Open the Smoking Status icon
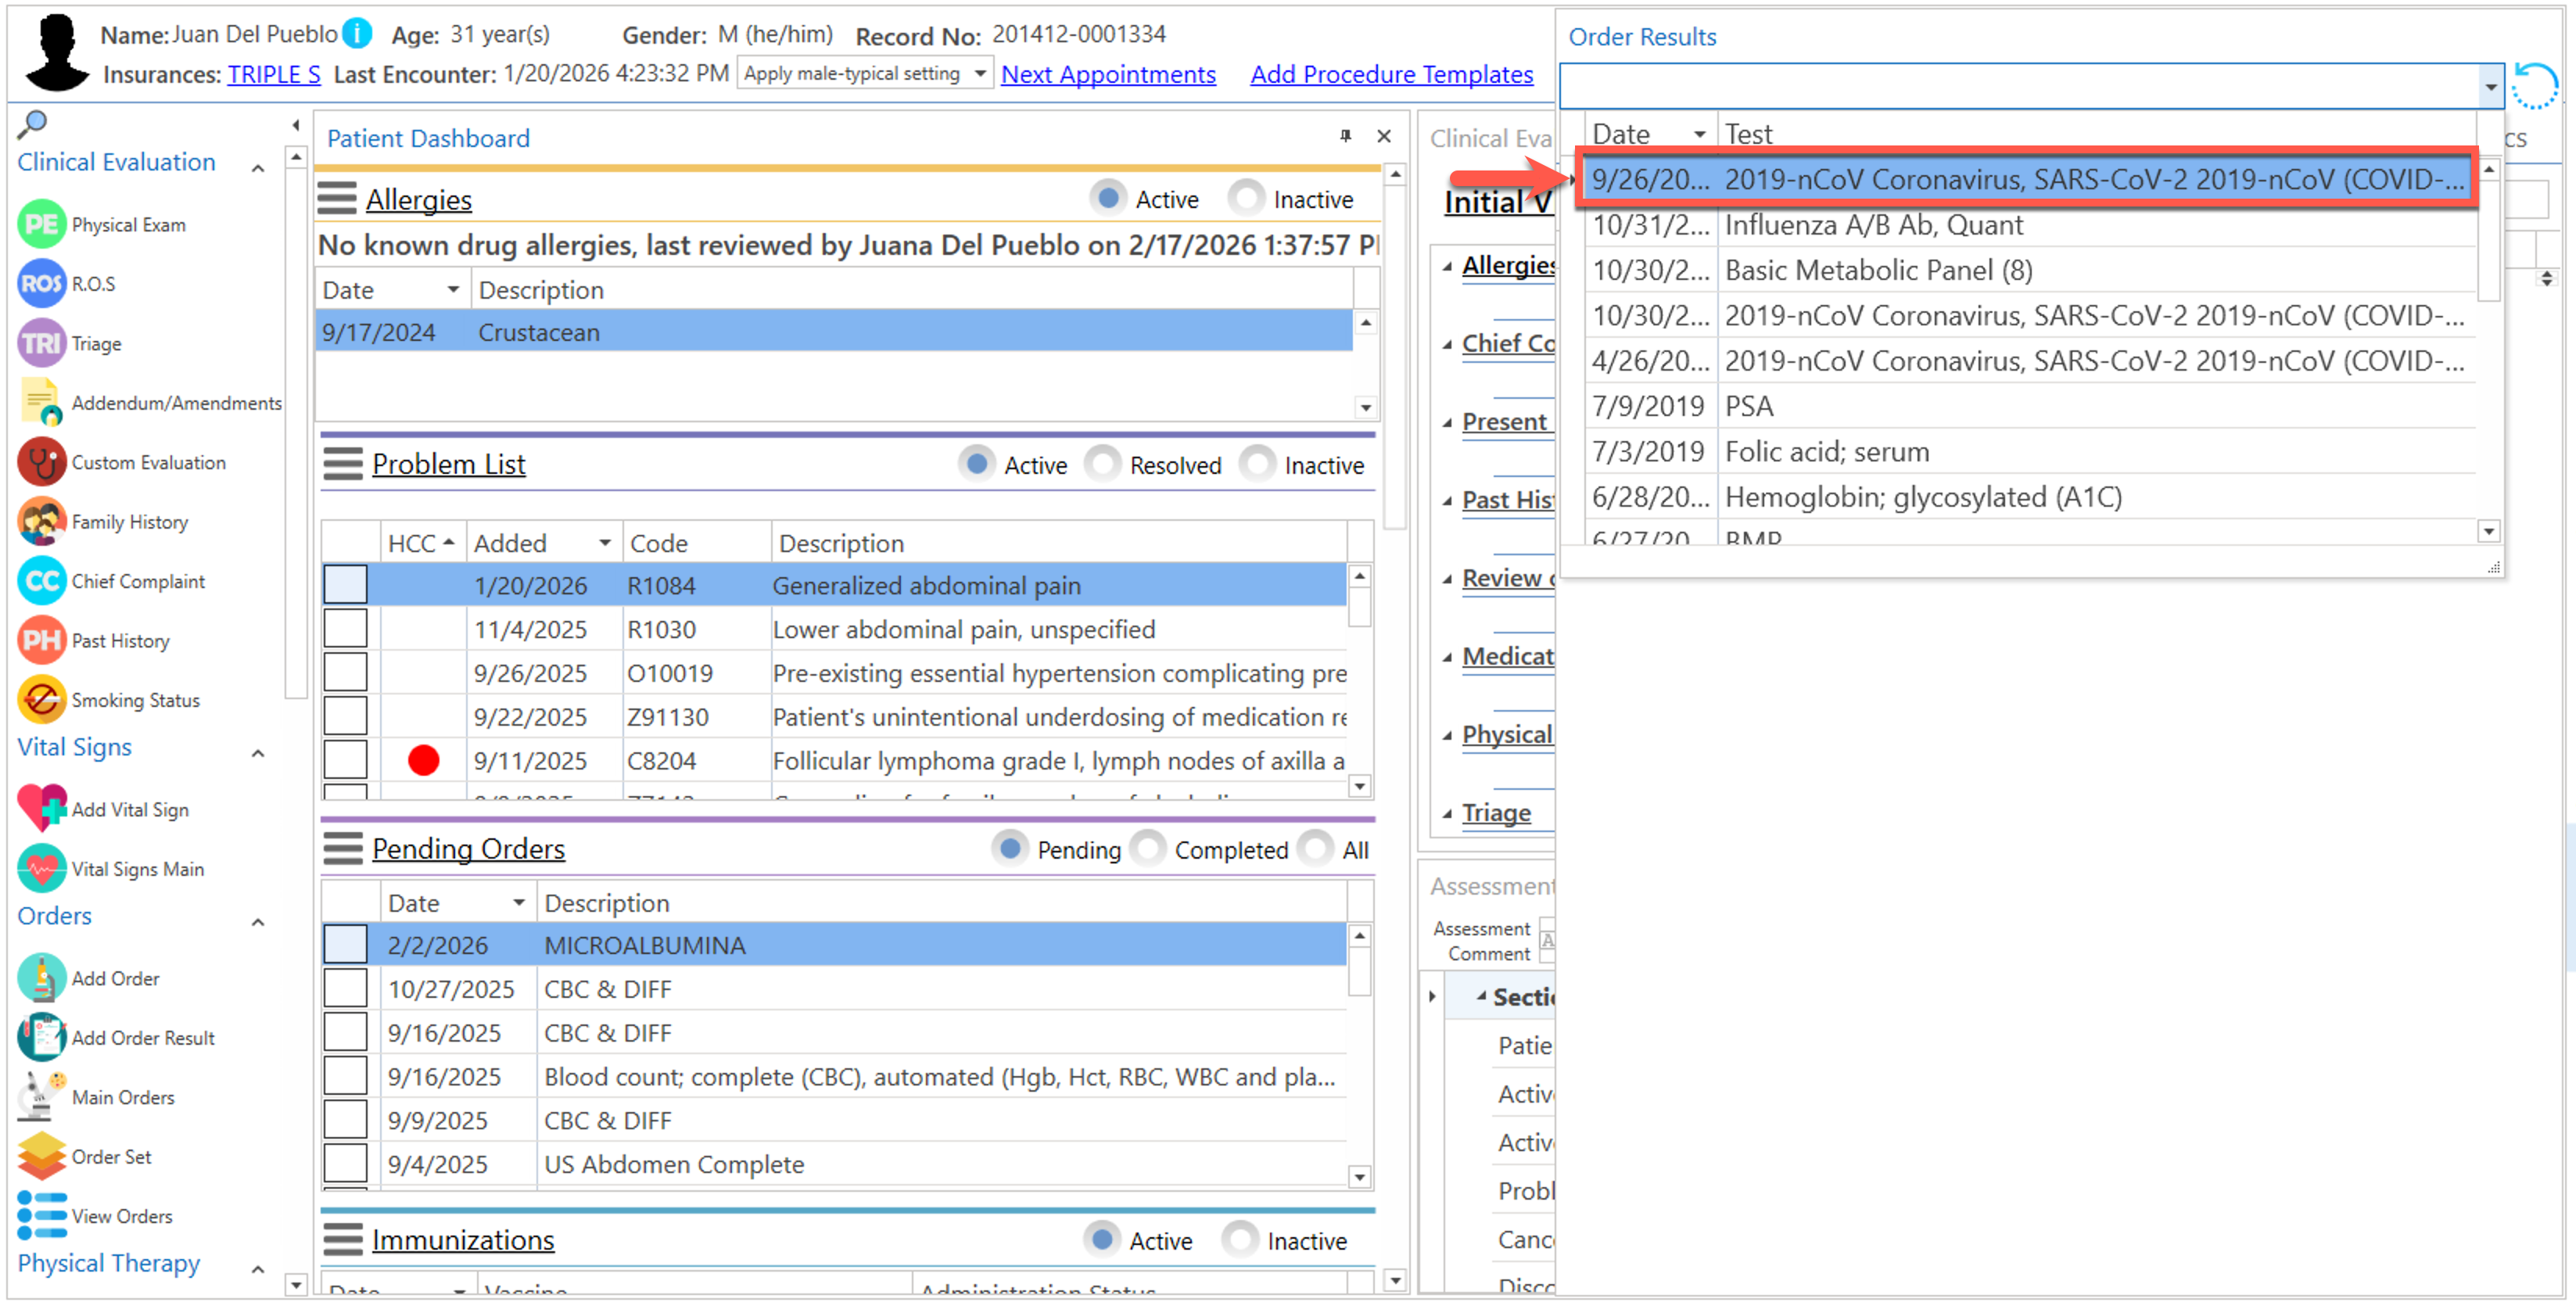This screenshot has height=1306, width=2576. [x=41, y=699]
